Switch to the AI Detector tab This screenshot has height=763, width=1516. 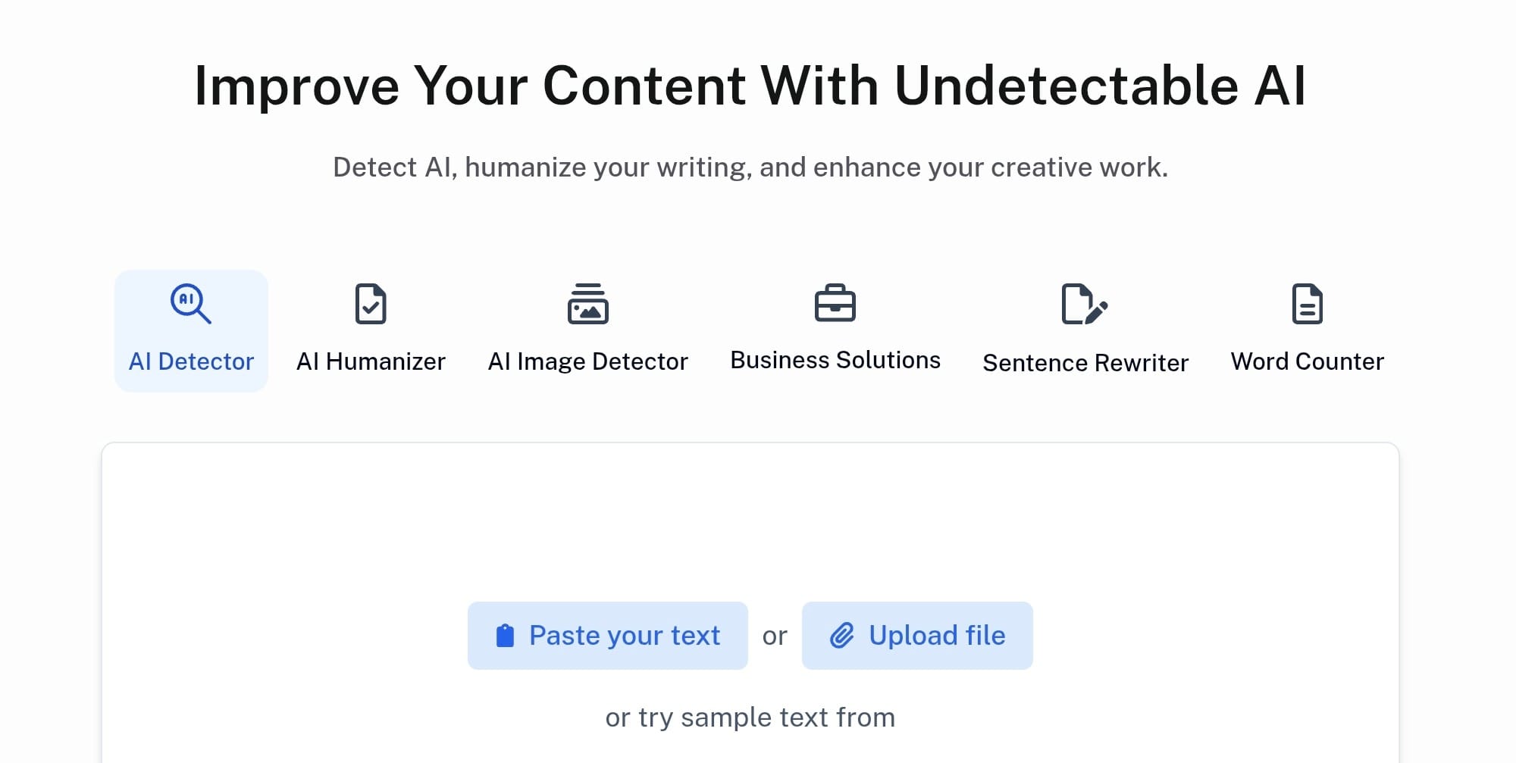click(x=191, y=331)
